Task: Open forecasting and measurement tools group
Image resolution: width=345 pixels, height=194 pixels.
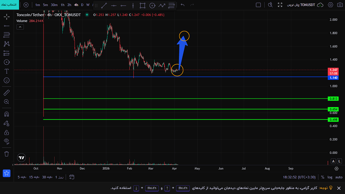Action: point(7,53)
